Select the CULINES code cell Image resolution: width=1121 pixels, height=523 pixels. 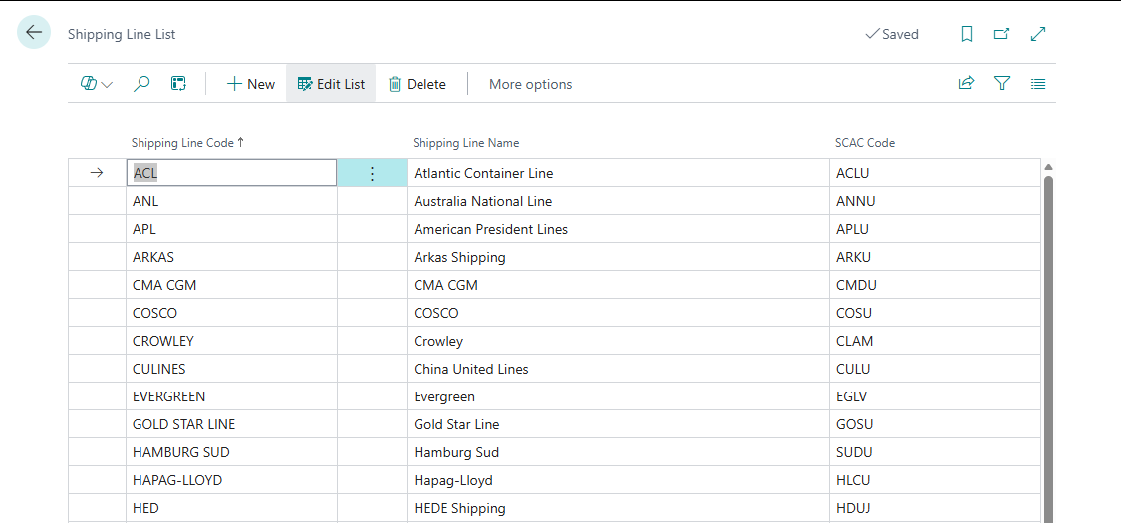pos(231,369)
